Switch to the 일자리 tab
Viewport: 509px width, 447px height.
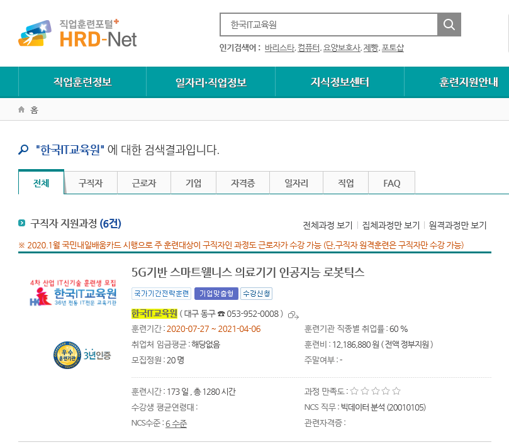[296, 183]
